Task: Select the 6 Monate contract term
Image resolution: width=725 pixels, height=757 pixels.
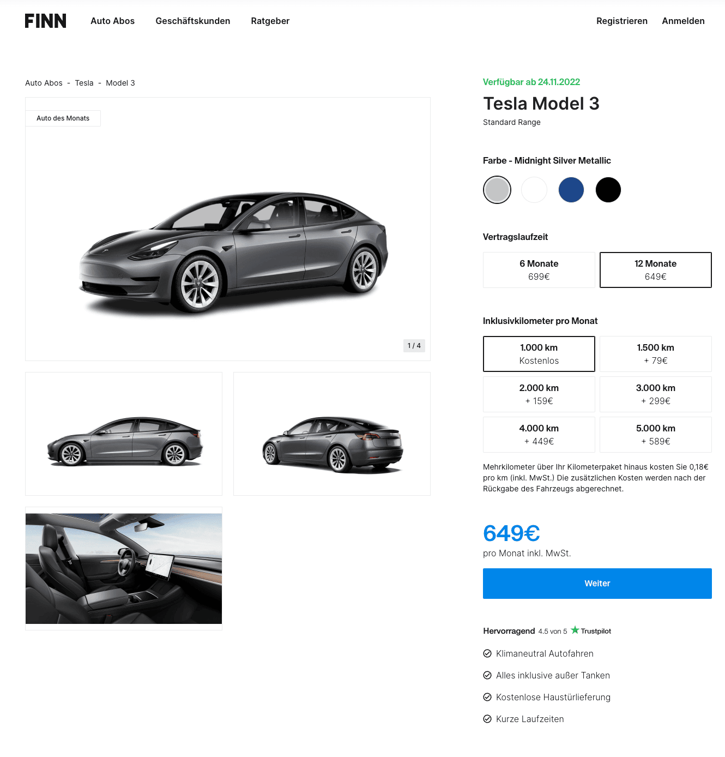Action: tap(539, 270)
